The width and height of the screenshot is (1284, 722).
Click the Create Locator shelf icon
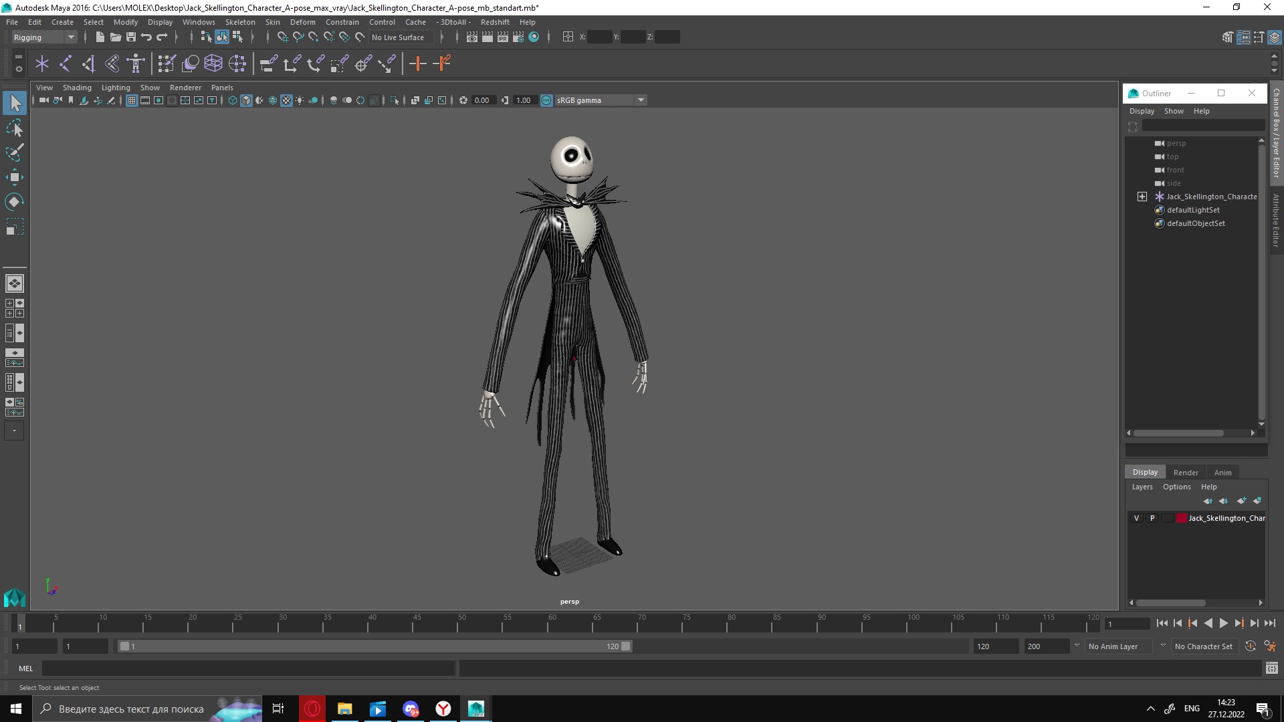[42, 64]
